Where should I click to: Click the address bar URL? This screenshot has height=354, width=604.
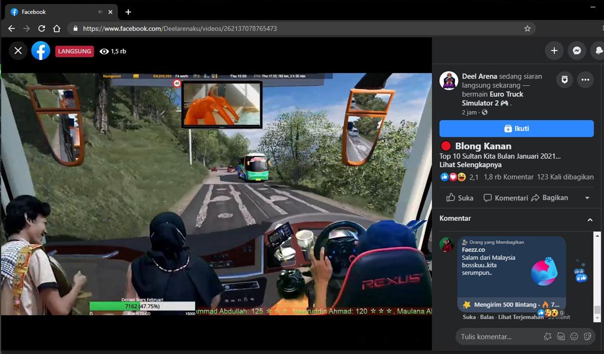(180, 28)
